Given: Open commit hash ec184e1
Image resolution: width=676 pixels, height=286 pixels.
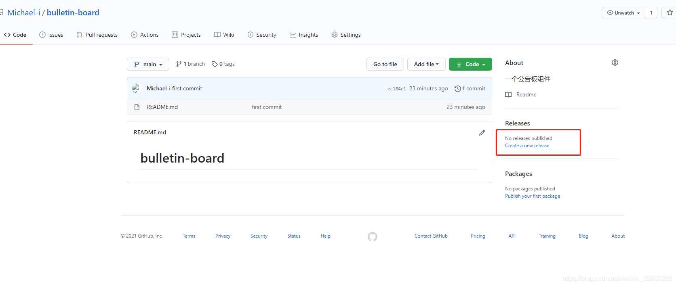Looking at the screenshot, I should pyautogui.click(x=397, y=89).
